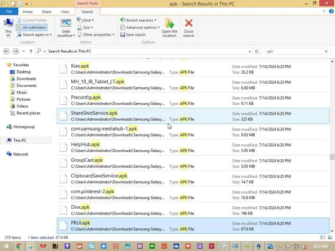Viewport: 335px width, 251px height.
Task: Select Current folder search location
Action: [32, 20]
